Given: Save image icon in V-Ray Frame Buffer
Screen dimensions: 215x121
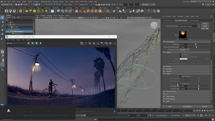Looking at the screenshot, I should (x=82, y=43).
